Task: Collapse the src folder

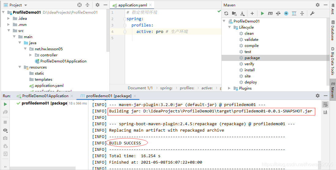Action: (9, 30)
